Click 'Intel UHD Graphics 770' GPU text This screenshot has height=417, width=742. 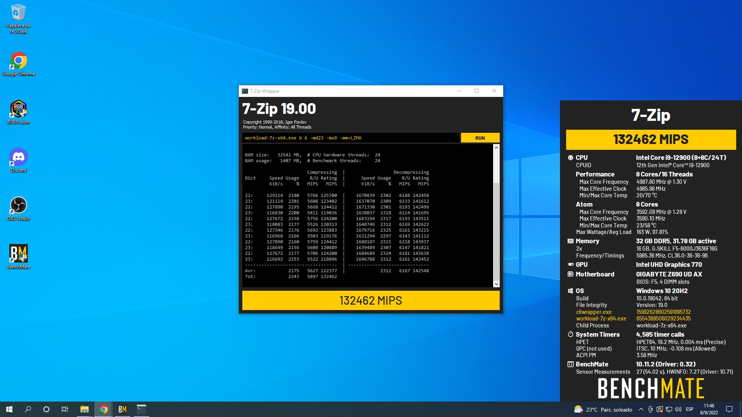[669, 264]
